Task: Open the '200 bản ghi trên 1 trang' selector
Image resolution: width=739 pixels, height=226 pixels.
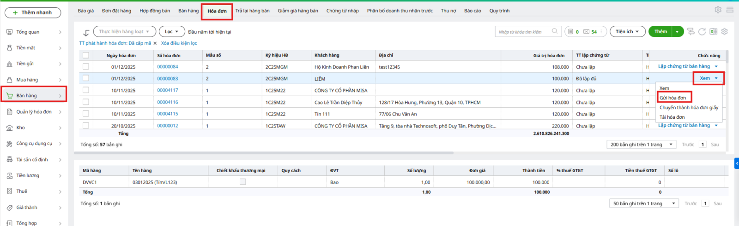Action: pyautogui.click(x=640, y=145)
